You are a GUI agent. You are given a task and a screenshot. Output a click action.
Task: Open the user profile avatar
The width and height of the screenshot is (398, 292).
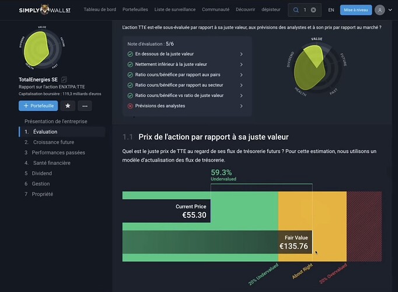pos(380,10)
